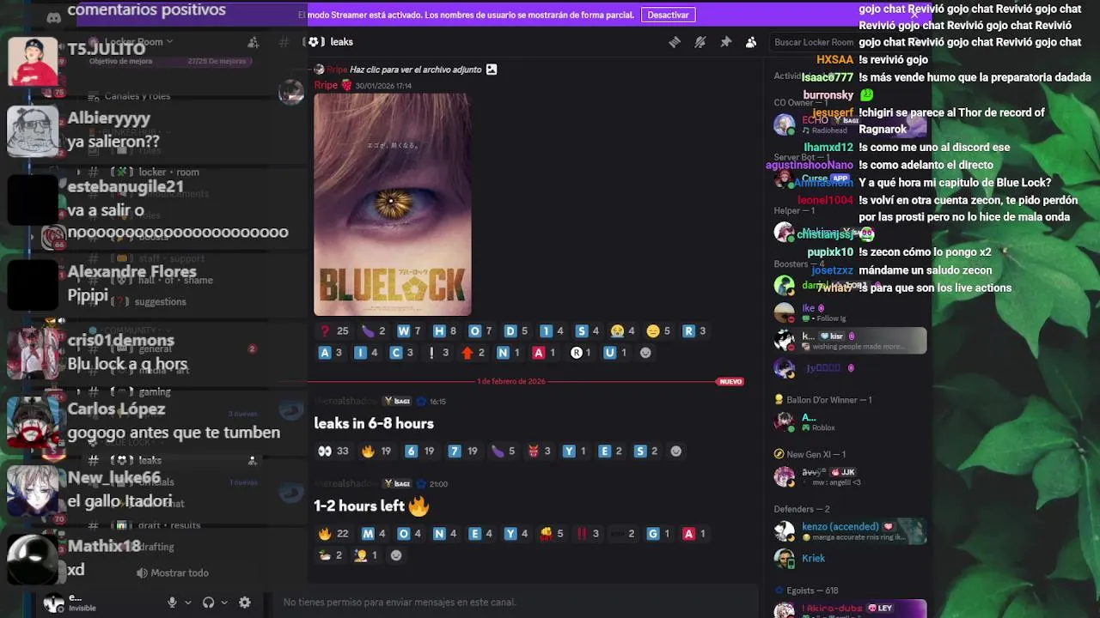Open the Threads icon in channel header
The image size is (1100, 618).
675,42
